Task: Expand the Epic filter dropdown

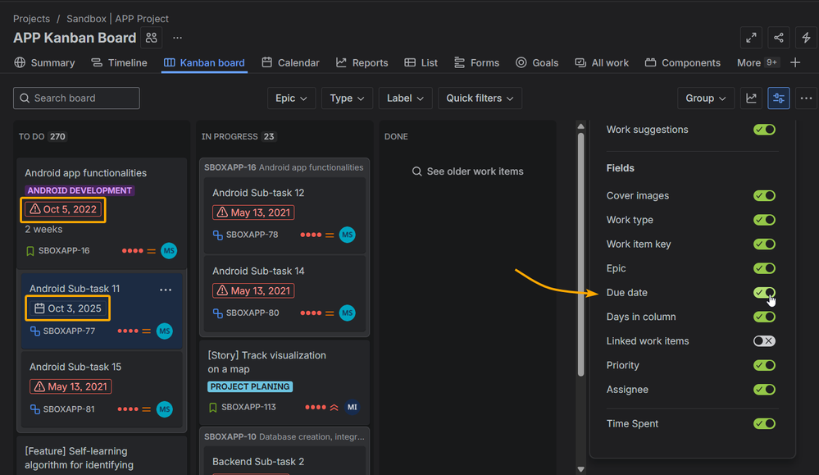Action: [291, 98]
